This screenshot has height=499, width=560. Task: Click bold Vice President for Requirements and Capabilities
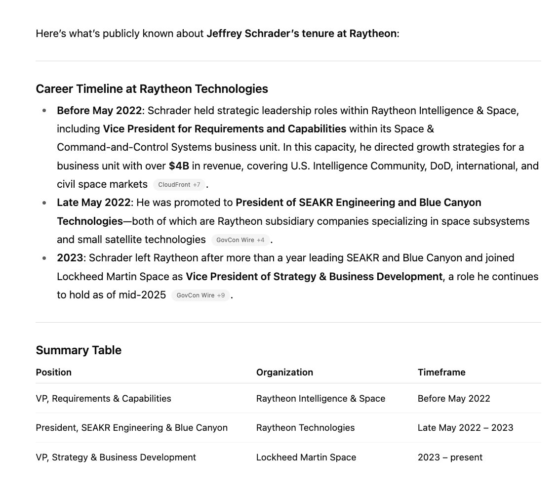[224, 129]
